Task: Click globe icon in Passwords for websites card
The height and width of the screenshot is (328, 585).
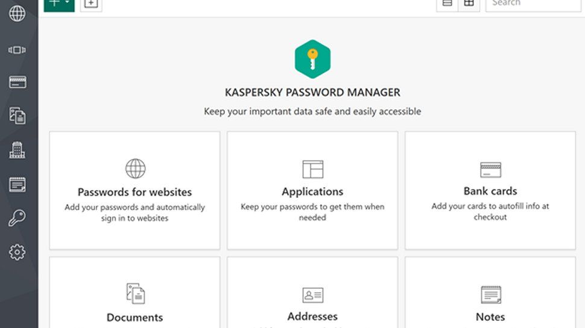Action: tap(136, 169)
